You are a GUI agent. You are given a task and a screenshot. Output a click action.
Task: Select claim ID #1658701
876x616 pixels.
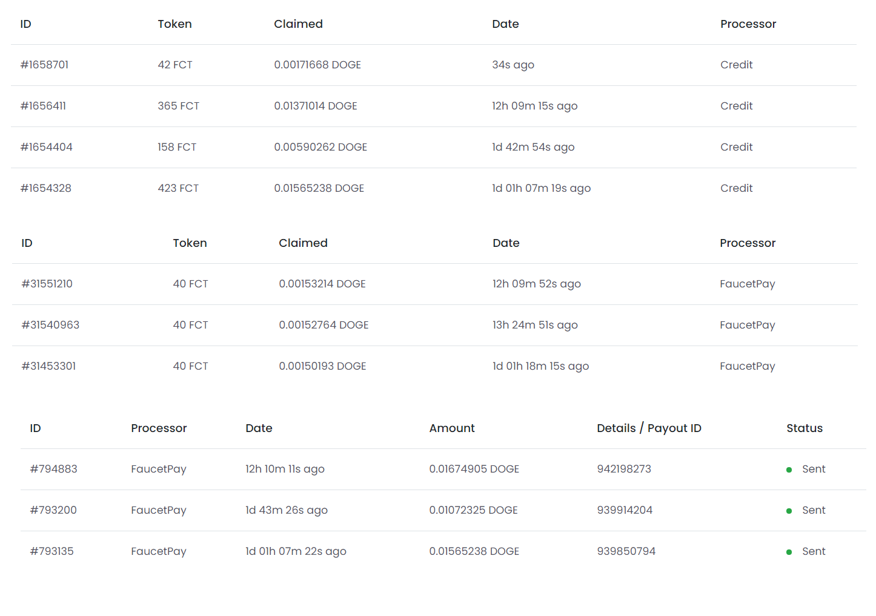44,65
